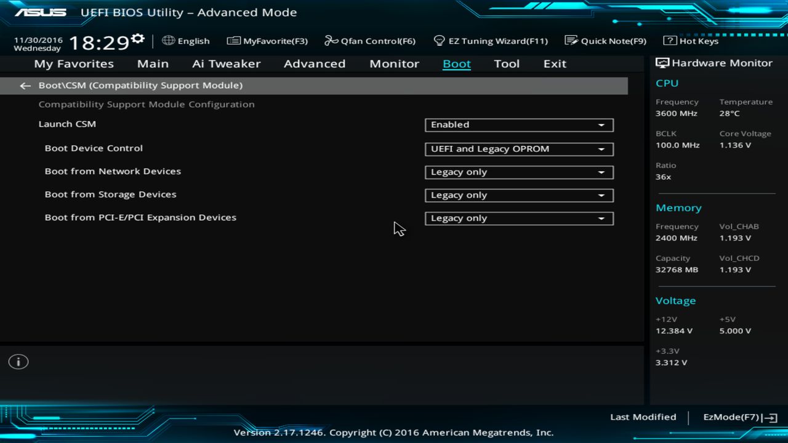788x443 pixels.
Task: Open the English language selector
Action: [186, 41]
